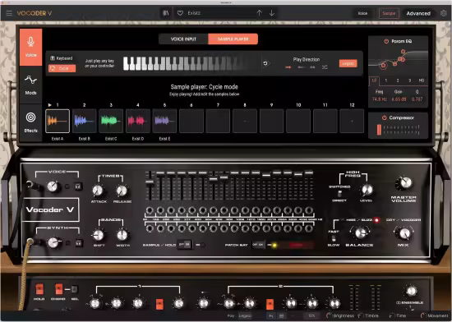
Task: Select random shuffle play direction
Action: pyautogui.click(x=325, y=67)
